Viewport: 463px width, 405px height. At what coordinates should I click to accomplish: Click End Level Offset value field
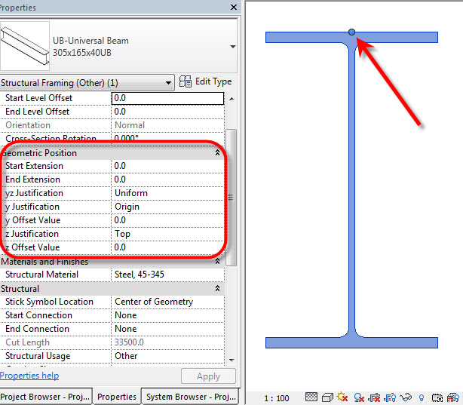tap(167, 112)
